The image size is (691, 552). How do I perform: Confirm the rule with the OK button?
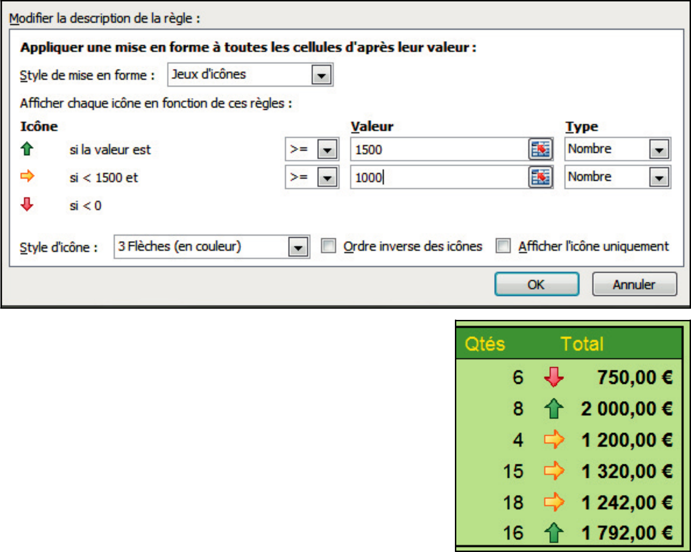536,284
